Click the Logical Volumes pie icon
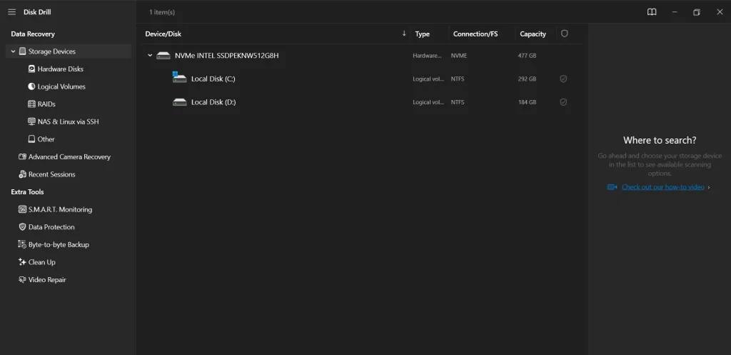This screenshot has height=355, width=731. 31,86
